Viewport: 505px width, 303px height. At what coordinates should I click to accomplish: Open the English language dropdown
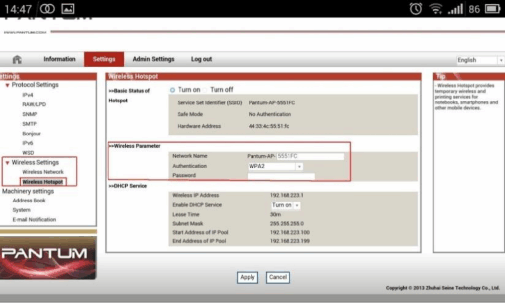tap(480, 60)
